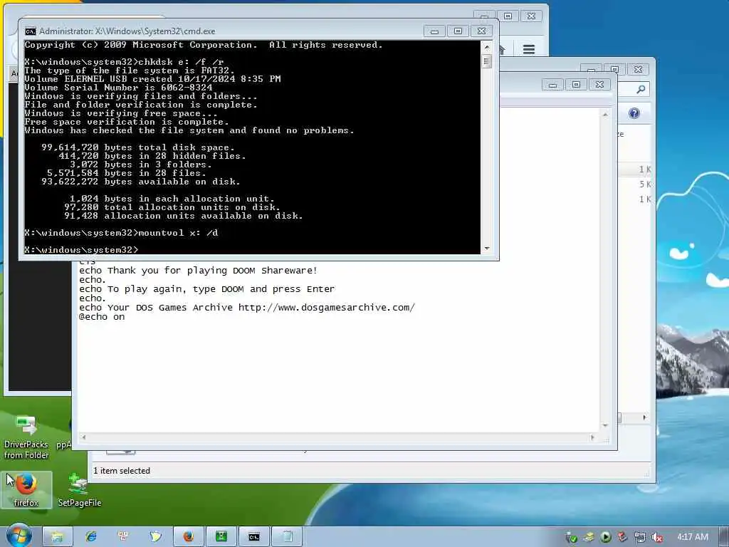The image size is (729, 547).
Task: Click the Explorer search magnifier icon
Action: tap(641, 89)
